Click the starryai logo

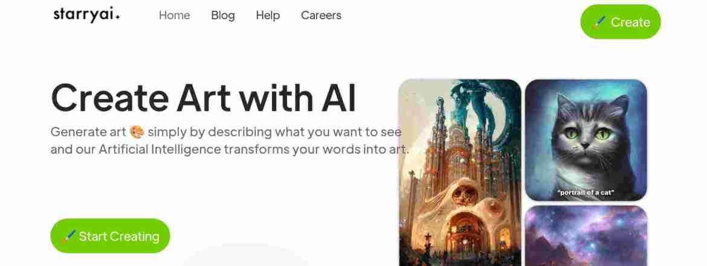[86, 15]
